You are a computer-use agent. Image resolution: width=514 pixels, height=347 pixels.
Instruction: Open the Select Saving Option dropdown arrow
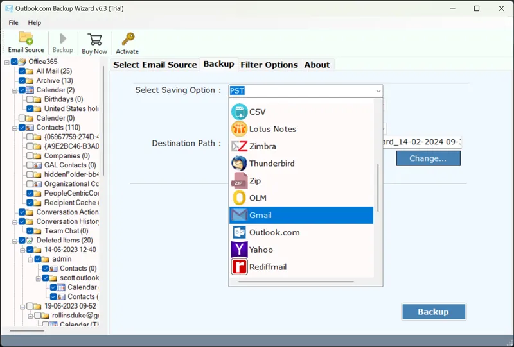[377, 91]
